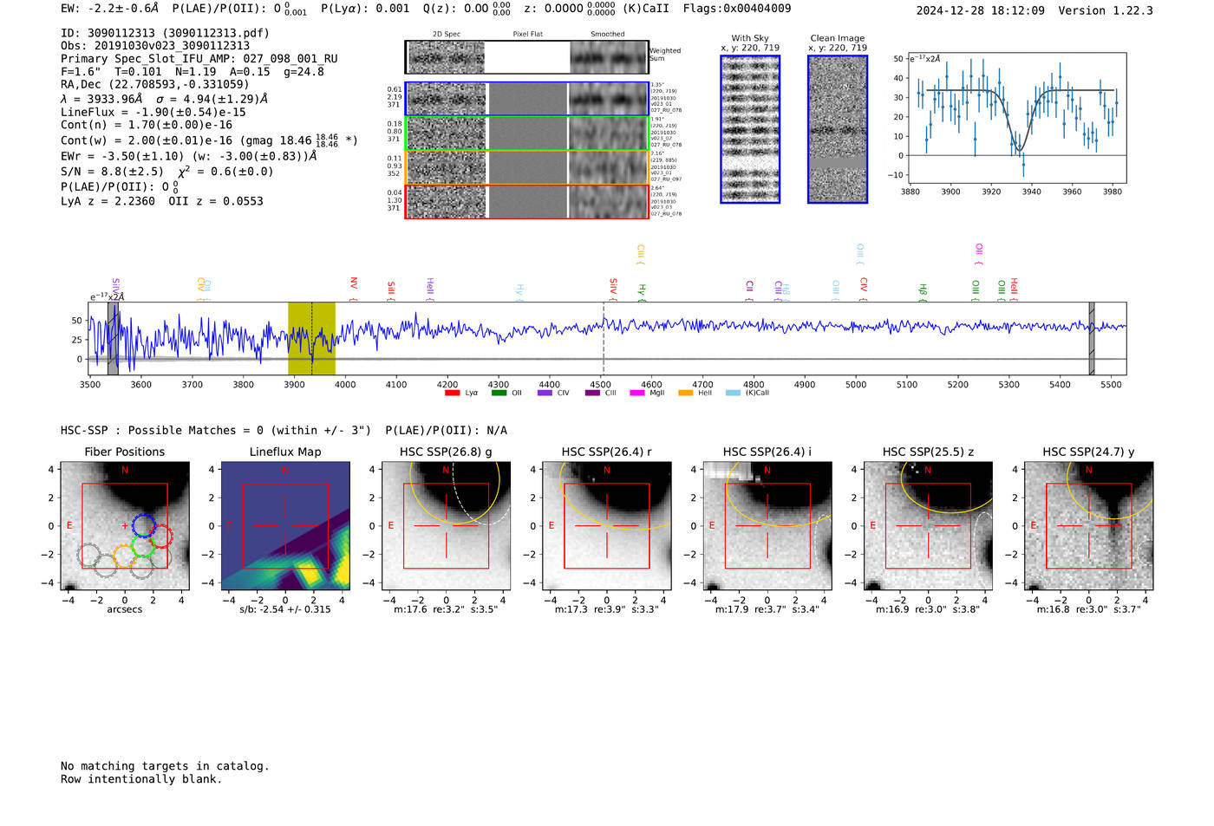Click the red Lyα legend swatch
Viewport: 1214px width, 826px height.
[x=452, y=393]
